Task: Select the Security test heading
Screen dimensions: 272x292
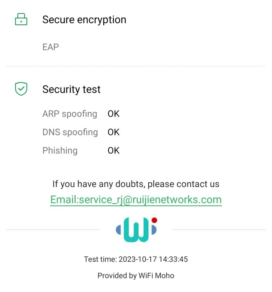Action: pyautogui.click(x=71, y=89)
